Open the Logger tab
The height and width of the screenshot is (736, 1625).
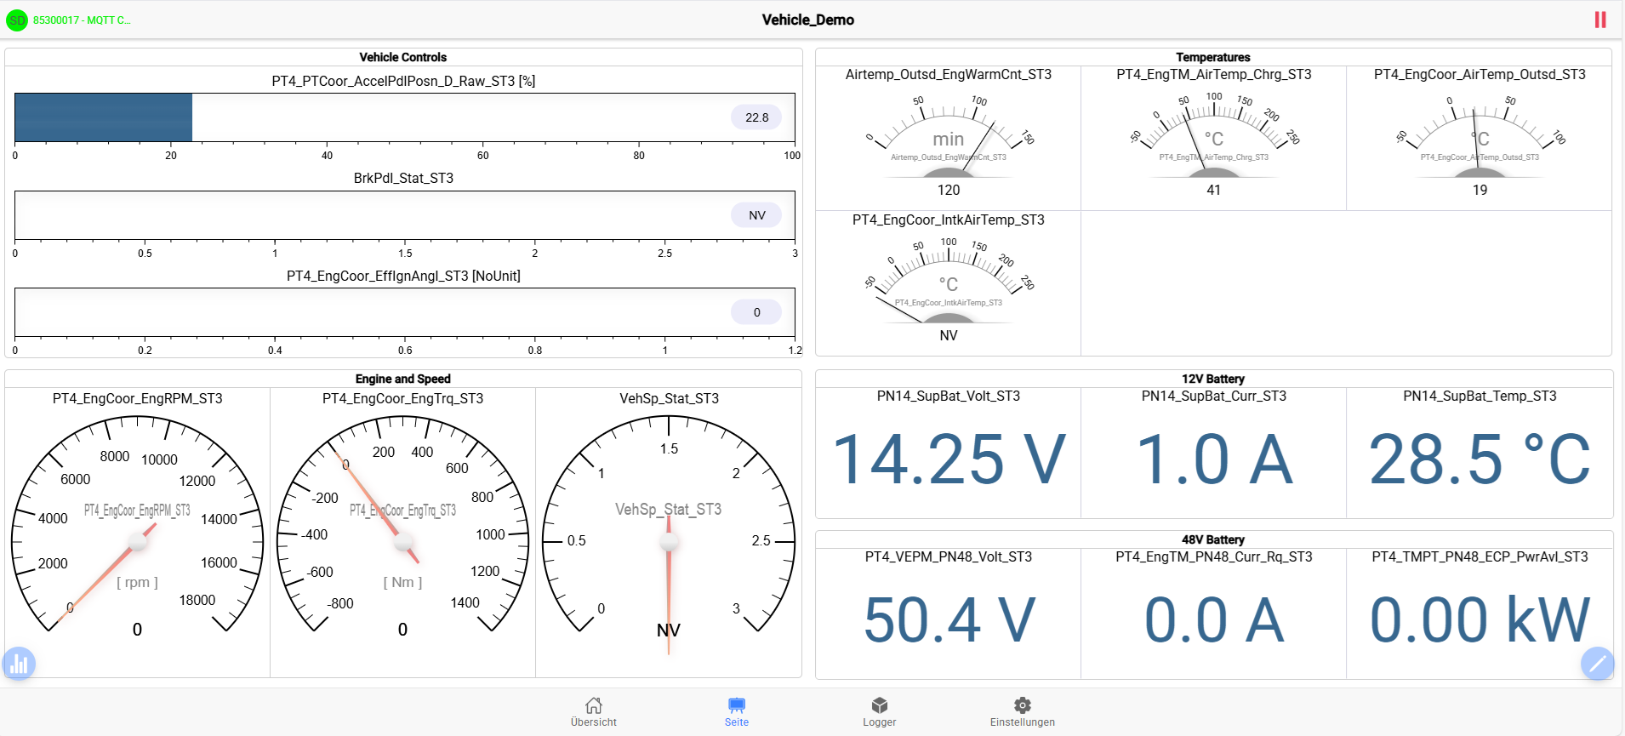click(880, 711)
